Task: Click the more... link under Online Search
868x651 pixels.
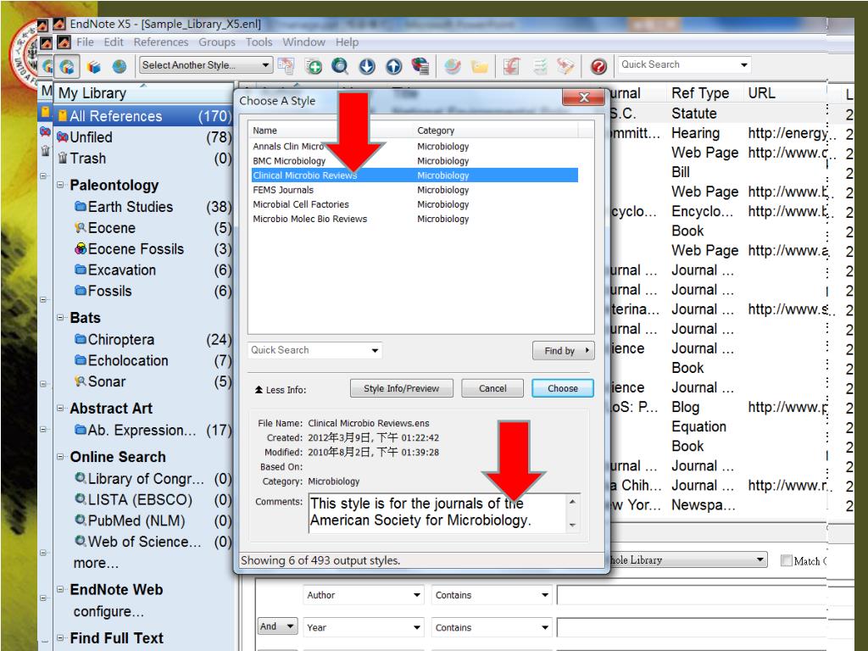Action: (x=96, y=563)
